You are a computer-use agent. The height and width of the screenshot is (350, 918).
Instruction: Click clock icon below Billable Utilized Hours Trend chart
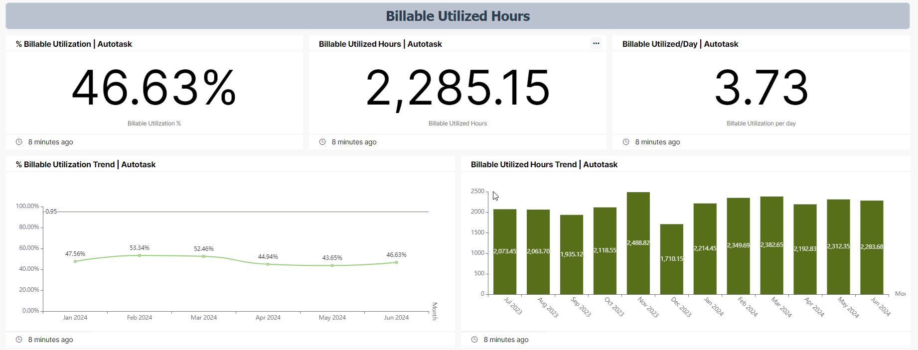474,340
